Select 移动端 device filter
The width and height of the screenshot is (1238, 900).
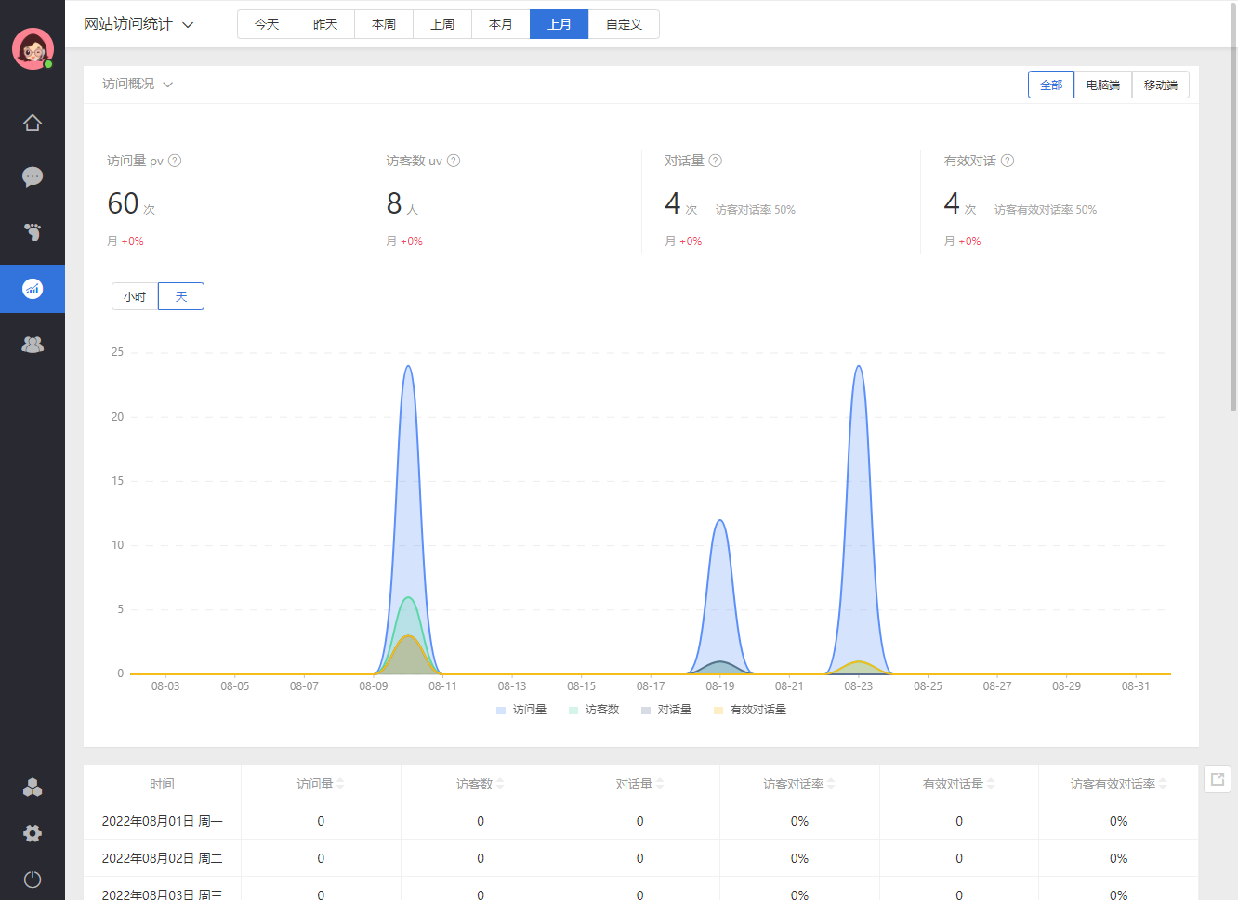pyautogui.click(x=1160, y=85)
